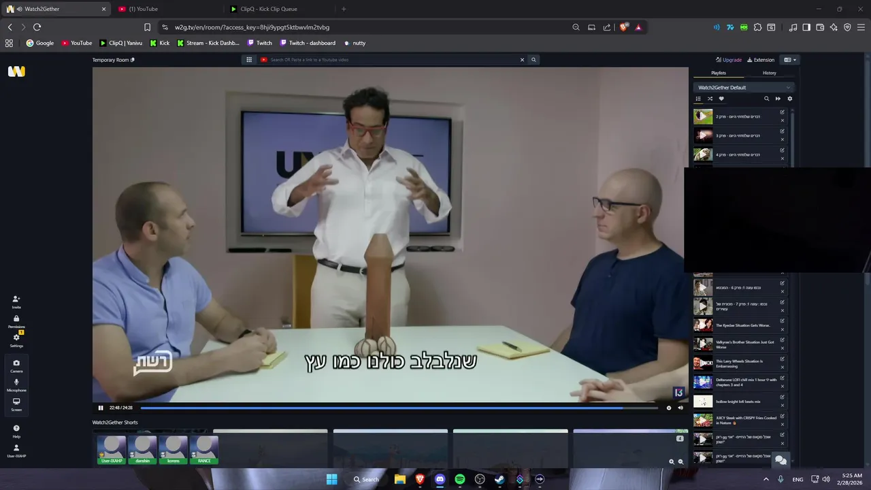Open a new browser tab

tap(344, 9)
